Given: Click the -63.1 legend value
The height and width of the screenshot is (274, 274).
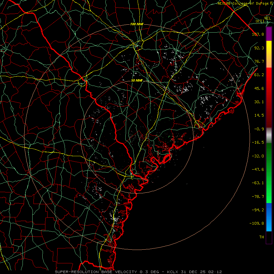Looking at the screenshot, I should [258, 183].
